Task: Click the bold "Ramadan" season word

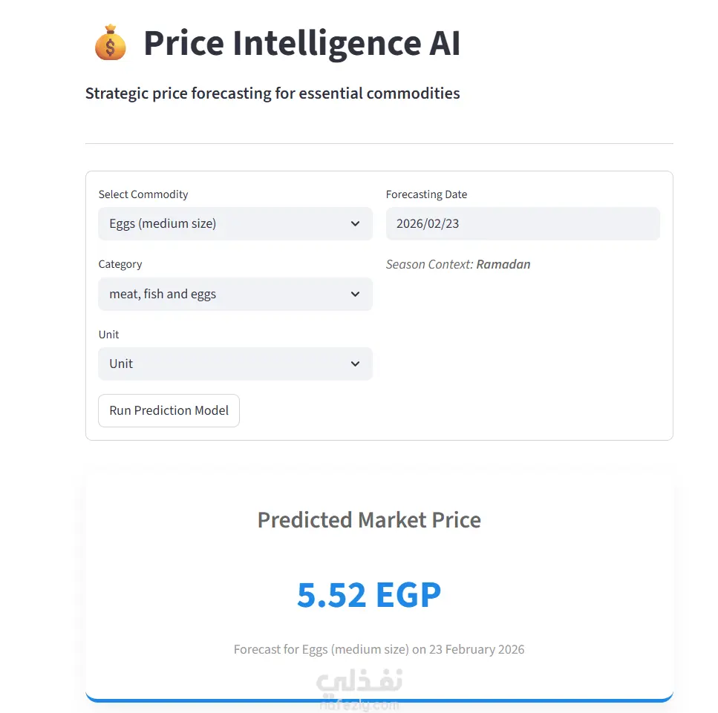Action: [503, 264]
